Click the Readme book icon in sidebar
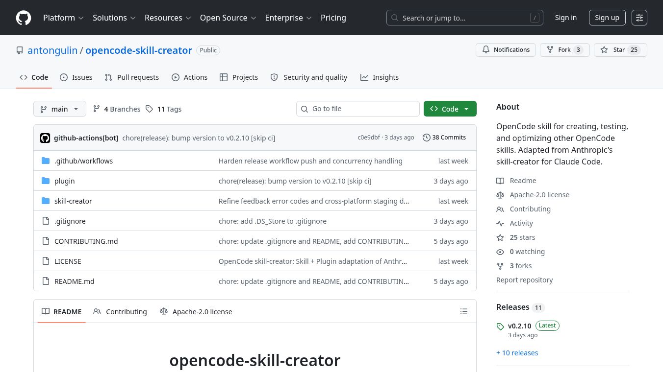 (500, 181)
